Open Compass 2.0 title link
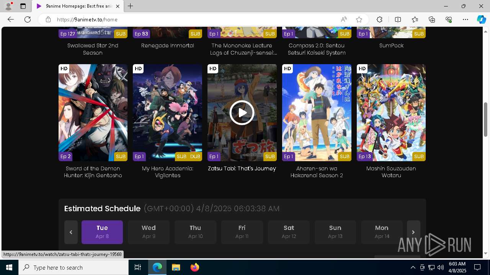490x275 pixels. [317, 49]
